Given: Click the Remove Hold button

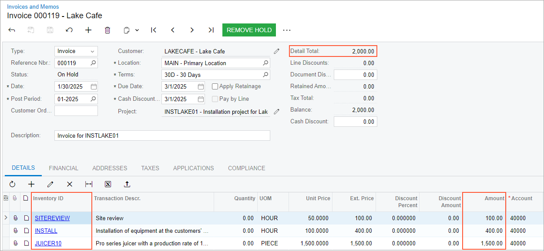Looking at the screenshot, I should [249, 30].
